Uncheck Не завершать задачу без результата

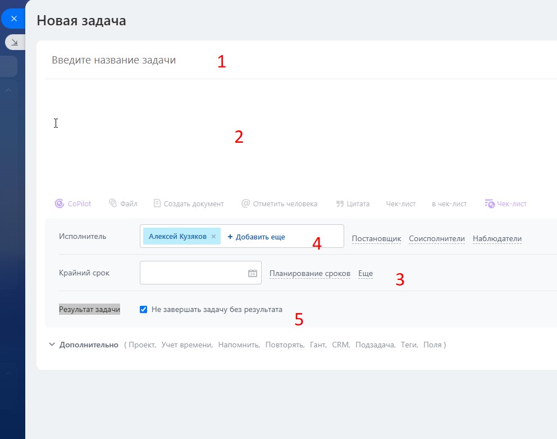(144, 310)
